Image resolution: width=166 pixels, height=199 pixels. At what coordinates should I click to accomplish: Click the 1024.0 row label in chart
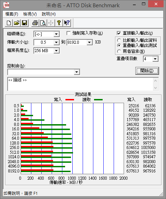point(14,157)
